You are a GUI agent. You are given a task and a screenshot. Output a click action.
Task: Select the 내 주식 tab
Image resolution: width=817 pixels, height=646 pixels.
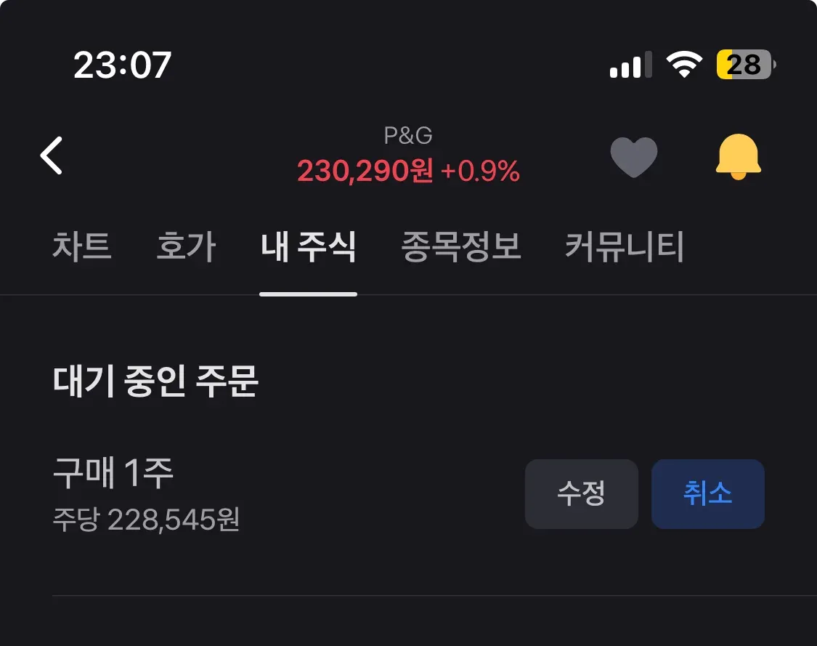pyautogui.click(x=309, y=246)
